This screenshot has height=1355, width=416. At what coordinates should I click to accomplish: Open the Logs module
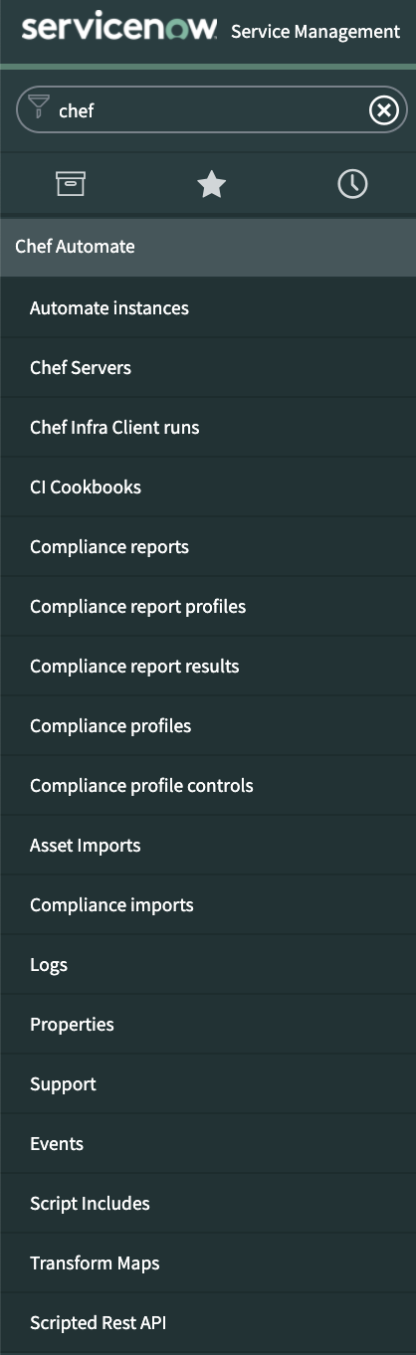(208, 965)
